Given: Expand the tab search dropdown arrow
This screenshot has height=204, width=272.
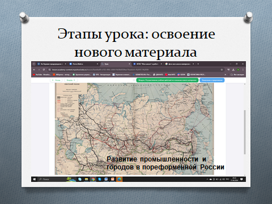Looking at the screenshot, I should [34, 64].
